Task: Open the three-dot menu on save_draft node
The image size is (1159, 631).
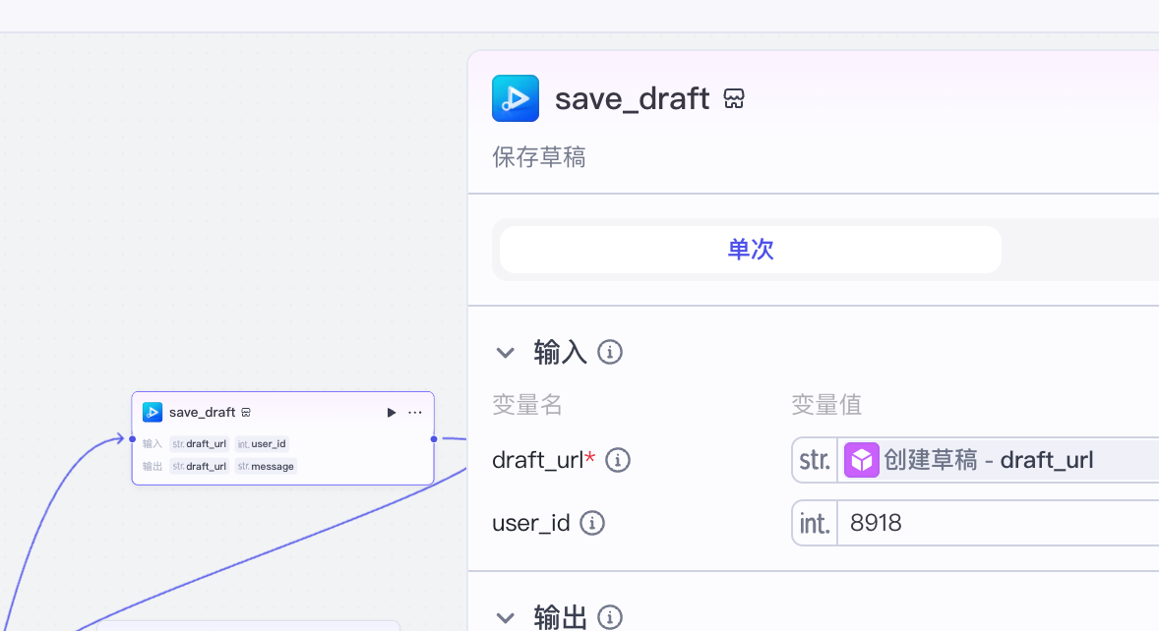Action: (x=415, y=413)
